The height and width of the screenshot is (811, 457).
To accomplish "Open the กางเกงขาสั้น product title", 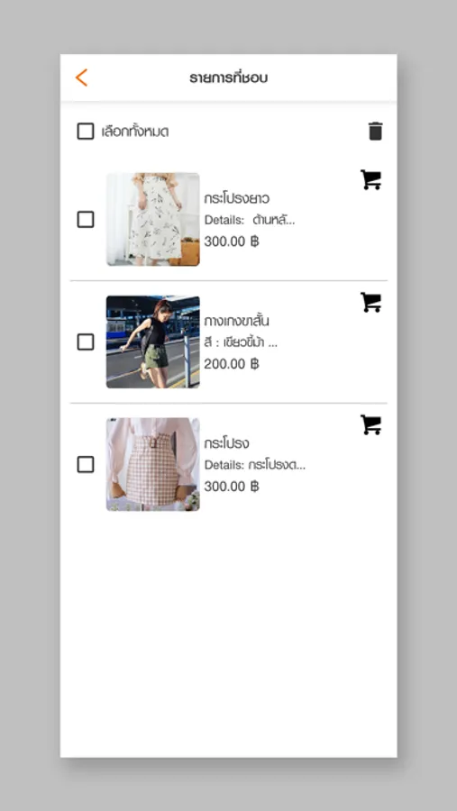I will coord(236,321).
